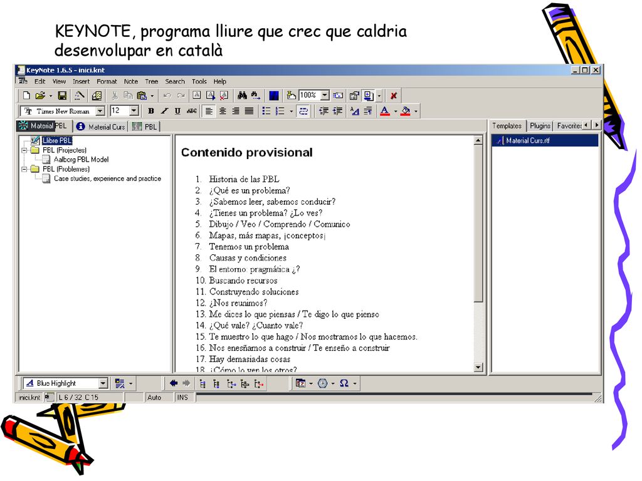Click the clock date-time icon
Image resolution: width=642 pixels, height=481 pixels.
(323, 383)
